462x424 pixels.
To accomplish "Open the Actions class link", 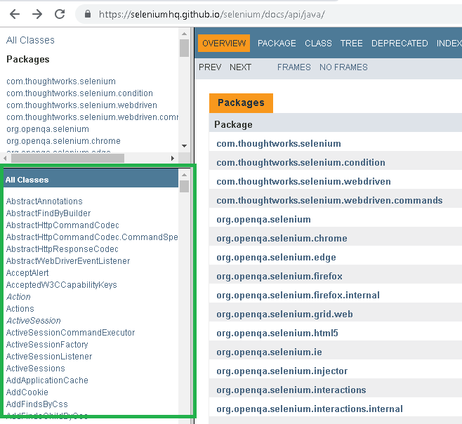I will coord(20,308).
